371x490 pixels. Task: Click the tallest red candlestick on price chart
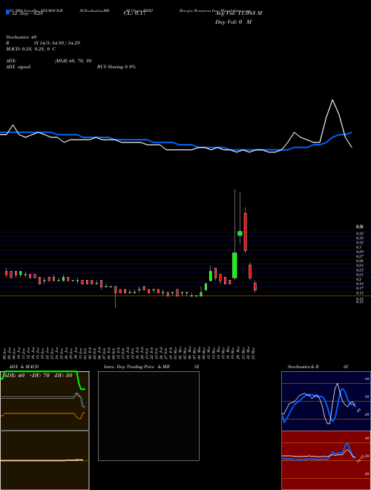[245, 232]
